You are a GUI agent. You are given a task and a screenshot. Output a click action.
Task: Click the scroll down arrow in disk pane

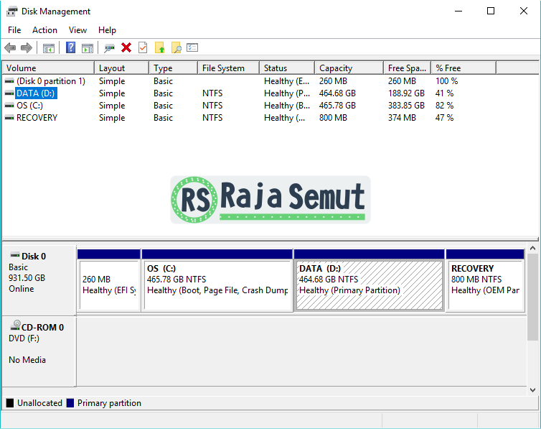532,389
